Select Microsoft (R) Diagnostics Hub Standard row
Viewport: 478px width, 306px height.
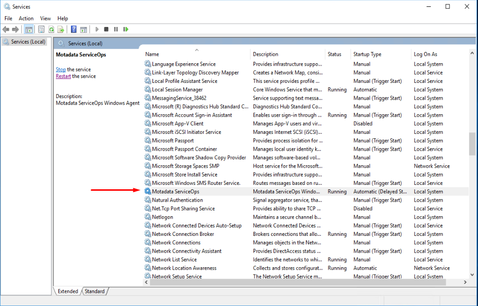tap(306, 107)
